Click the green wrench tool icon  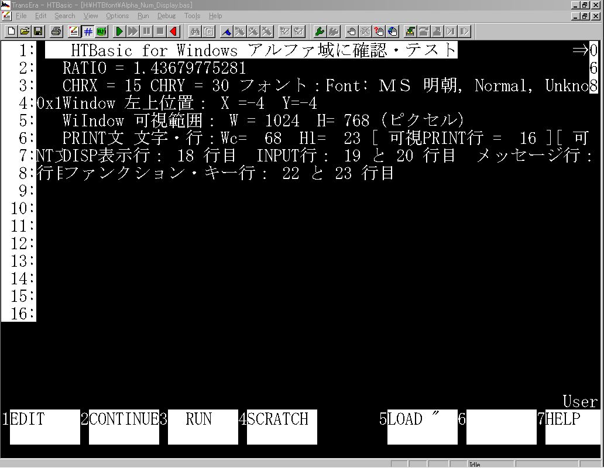(x=320, y=31)
